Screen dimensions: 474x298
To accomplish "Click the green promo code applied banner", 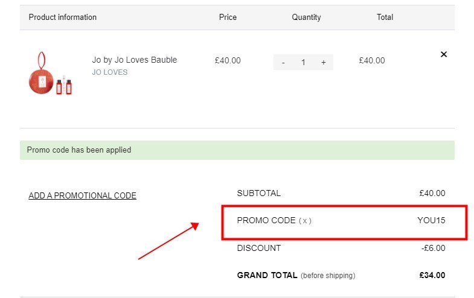I will tap(237, 150).
